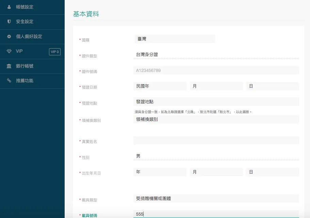Click the 真實姓名 field label
Image resolution: width=310 pixels, height=218 pixels.
[x=89, y=142]
